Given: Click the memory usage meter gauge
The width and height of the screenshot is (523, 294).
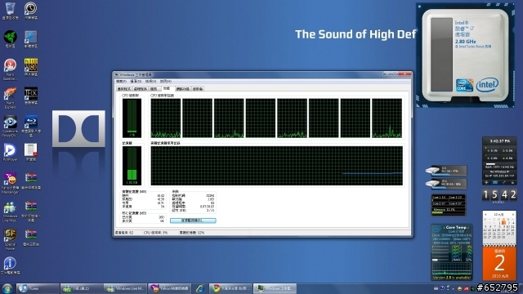Looking at the screenshot, I should 132,166.
